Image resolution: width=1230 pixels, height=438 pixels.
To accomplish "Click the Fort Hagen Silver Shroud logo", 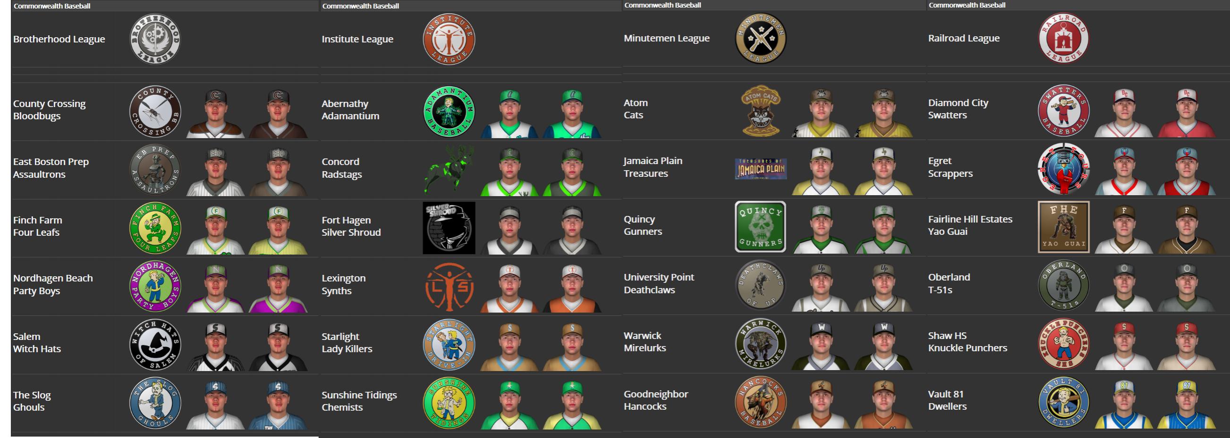I will click(449, 228).
